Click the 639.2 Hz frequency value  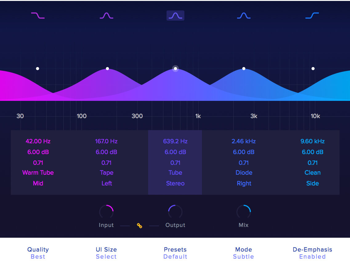[175, 141]
